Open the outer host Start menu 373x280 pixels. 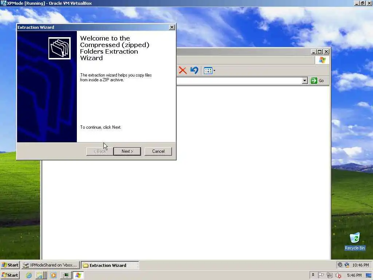point(10,275)
